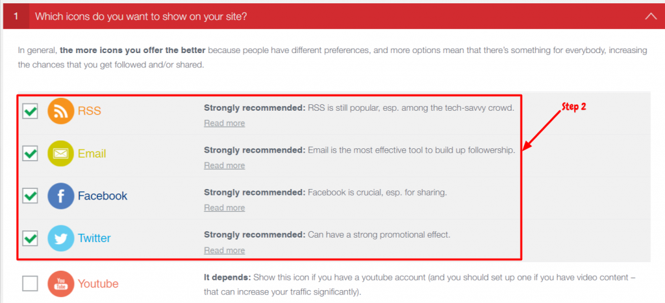Untick the Twitter checkbox

point(30,238)
